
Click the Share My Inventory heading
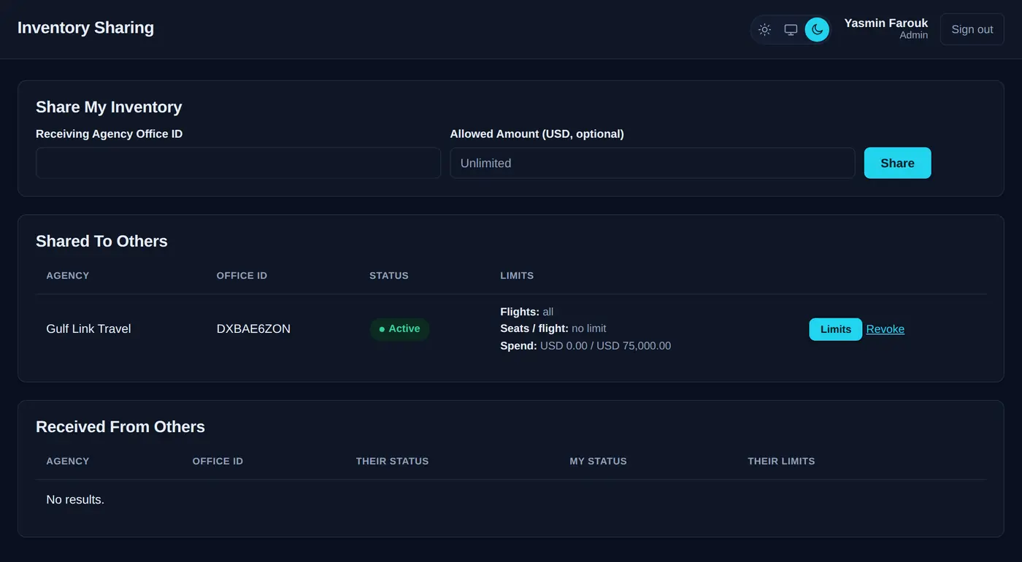(109, 107)
